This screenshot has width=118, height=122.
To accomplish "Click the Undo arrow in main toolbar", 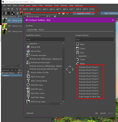I will [17, 9].
